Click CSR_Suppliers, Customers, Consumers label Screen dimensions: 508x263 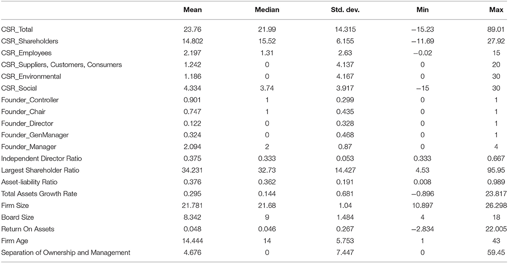pos(62,65)
